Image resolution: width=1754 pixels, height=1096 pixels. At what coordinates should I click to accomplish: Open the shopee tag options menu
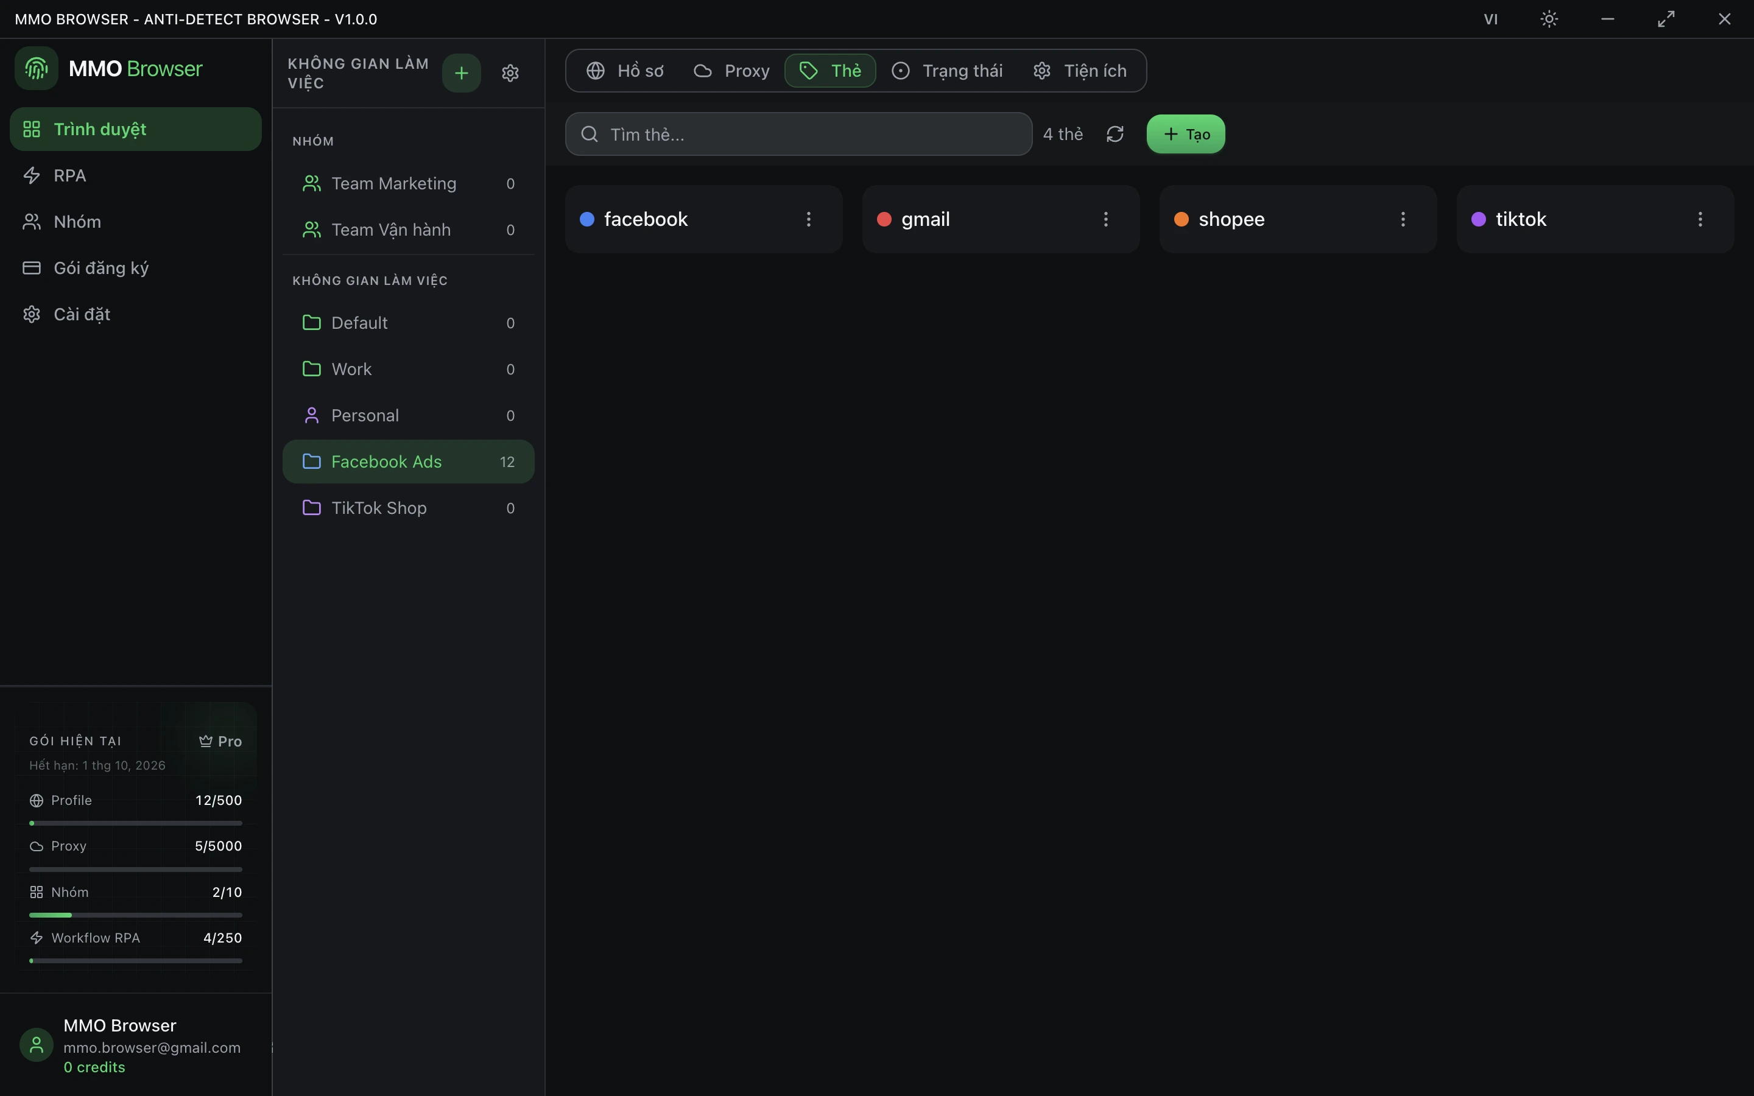(1403, 219)
